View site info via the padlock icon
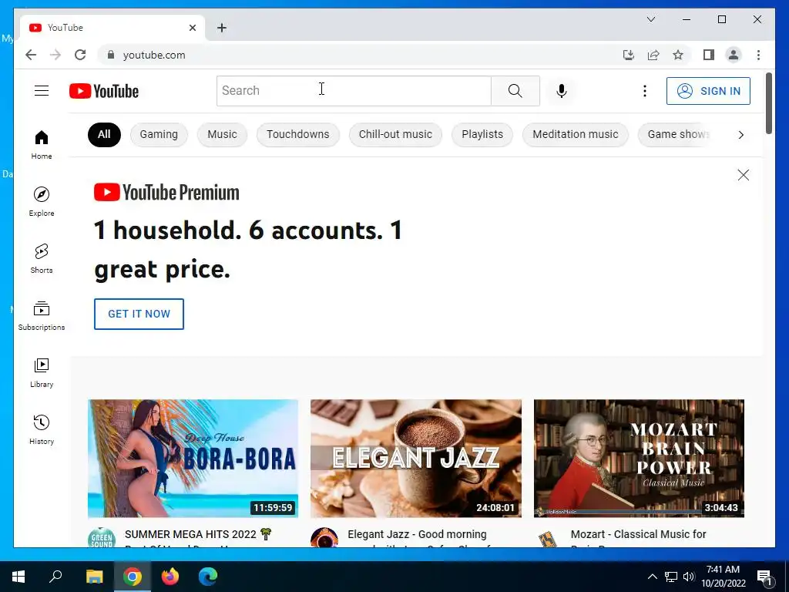This screenshot has height=592, width=789. [x=111, y=55]
